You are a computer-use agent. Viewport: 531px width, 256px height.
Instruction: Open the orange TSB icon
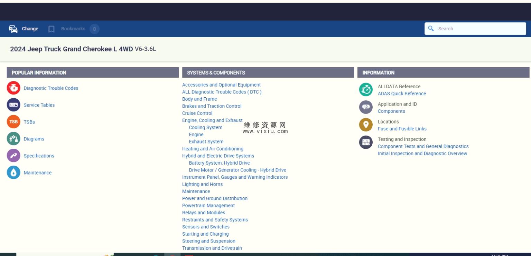pos(13,122)
